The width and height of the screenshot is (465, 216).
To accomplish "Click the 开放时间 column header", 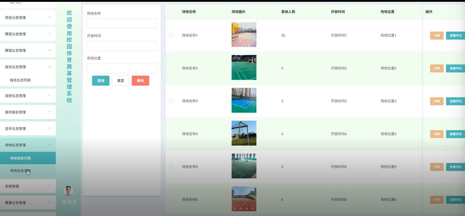I will [x=338, y=12].
